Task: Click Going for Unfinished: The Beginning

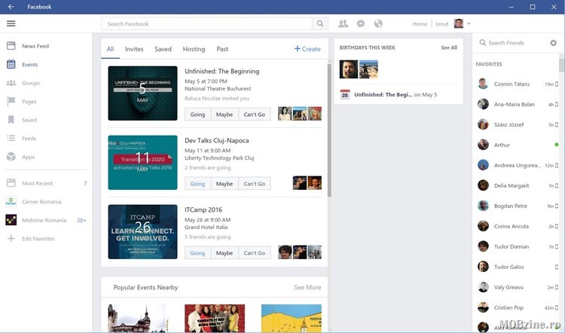Action: [197, 115]
